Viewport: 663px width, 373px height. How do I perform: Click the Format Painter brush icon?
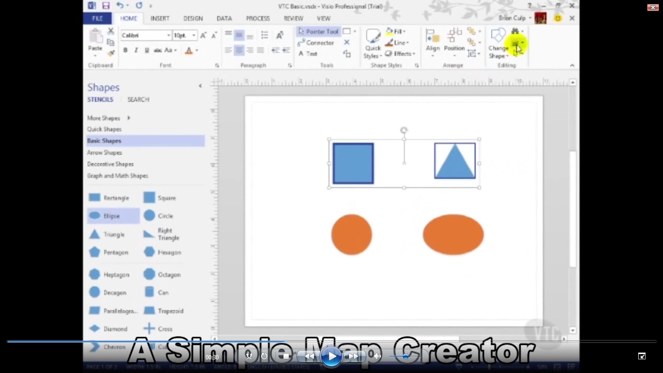point(111,53)
